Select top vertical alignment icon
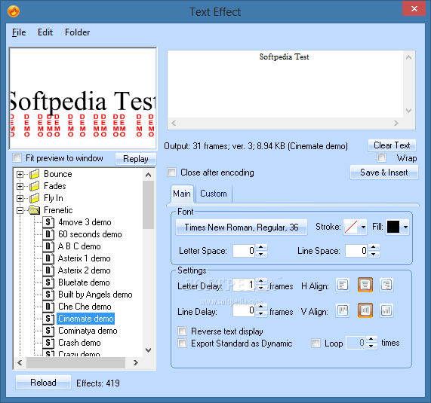 [343, 310]
